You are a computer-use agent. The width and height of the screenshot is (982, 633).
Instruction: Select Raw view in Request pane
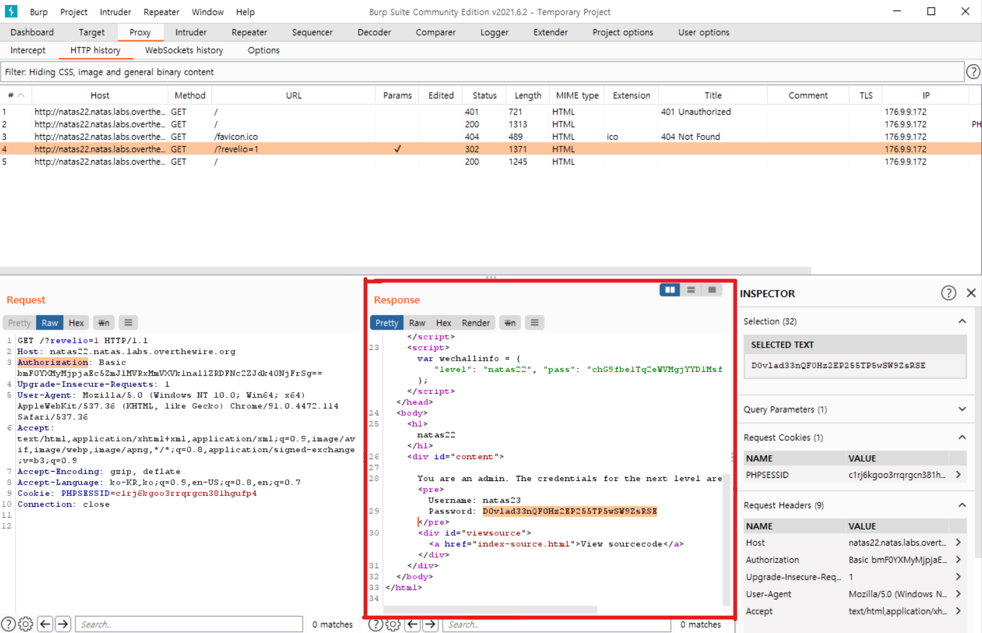tap(50, 323)
